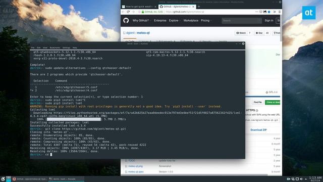Viewport: 323px width, 182px height.
Task: Expand the Pricing dropdown on GitHub
Action: tap(206, 20)
